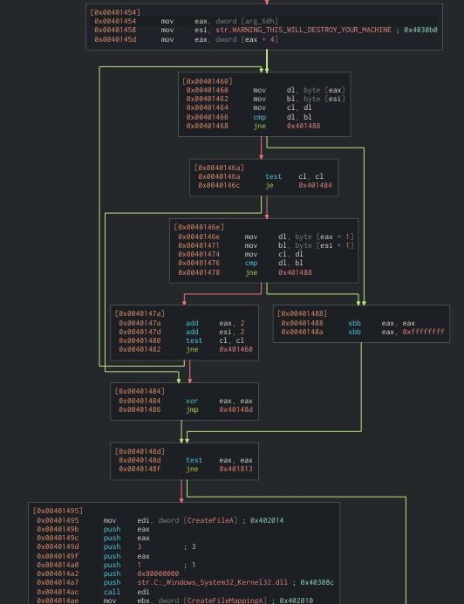
Task: Click call mnemonic at 0x004014ac
Action: [x=112, y=592]
